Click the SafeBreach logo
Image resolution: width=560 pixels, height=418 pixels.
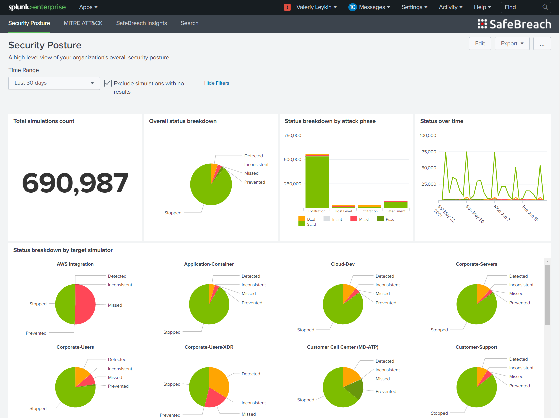pos(514,24)
